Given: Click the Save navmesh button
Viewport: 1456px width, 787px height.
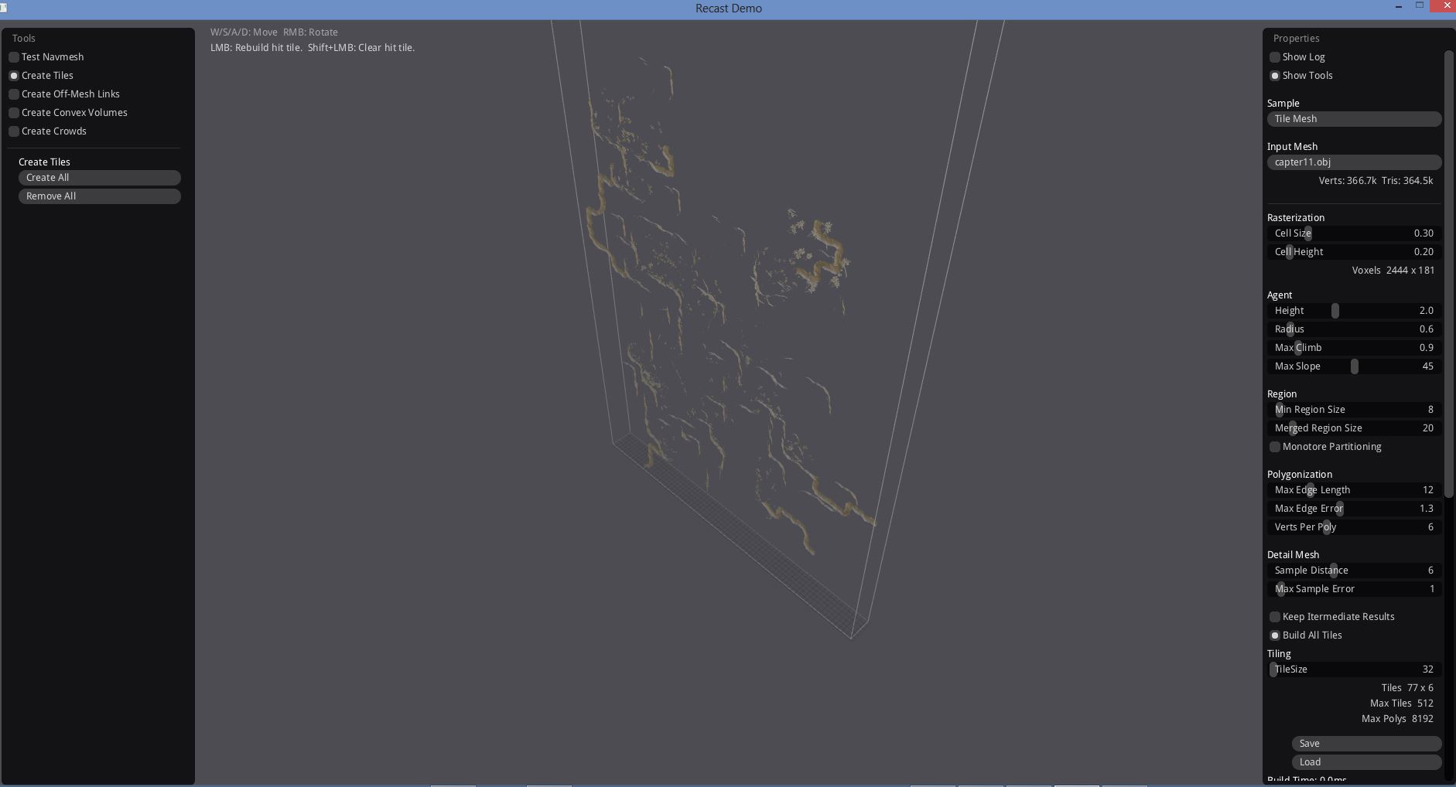Looking at the screenshot, I should click(1365, 744).
